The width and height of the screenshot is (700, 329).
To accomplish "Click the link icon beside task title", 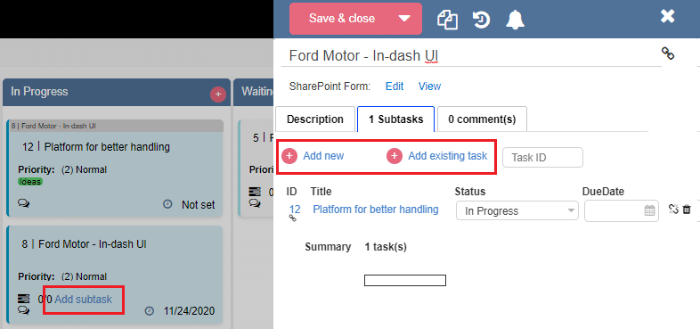I will 668,53.
